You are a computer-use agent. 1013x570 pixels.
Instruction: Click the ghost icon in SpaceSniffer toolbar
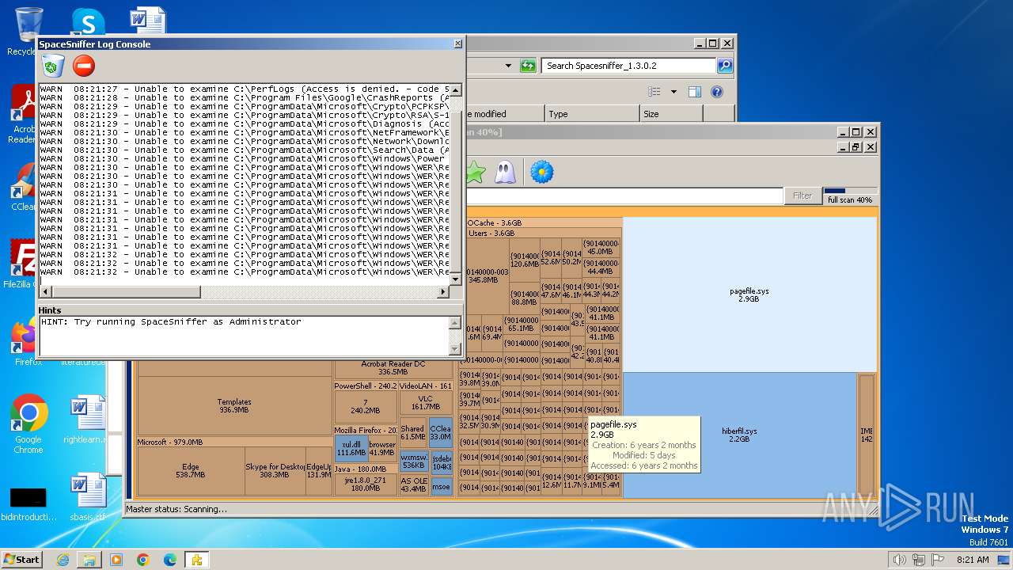pos(505,172)
